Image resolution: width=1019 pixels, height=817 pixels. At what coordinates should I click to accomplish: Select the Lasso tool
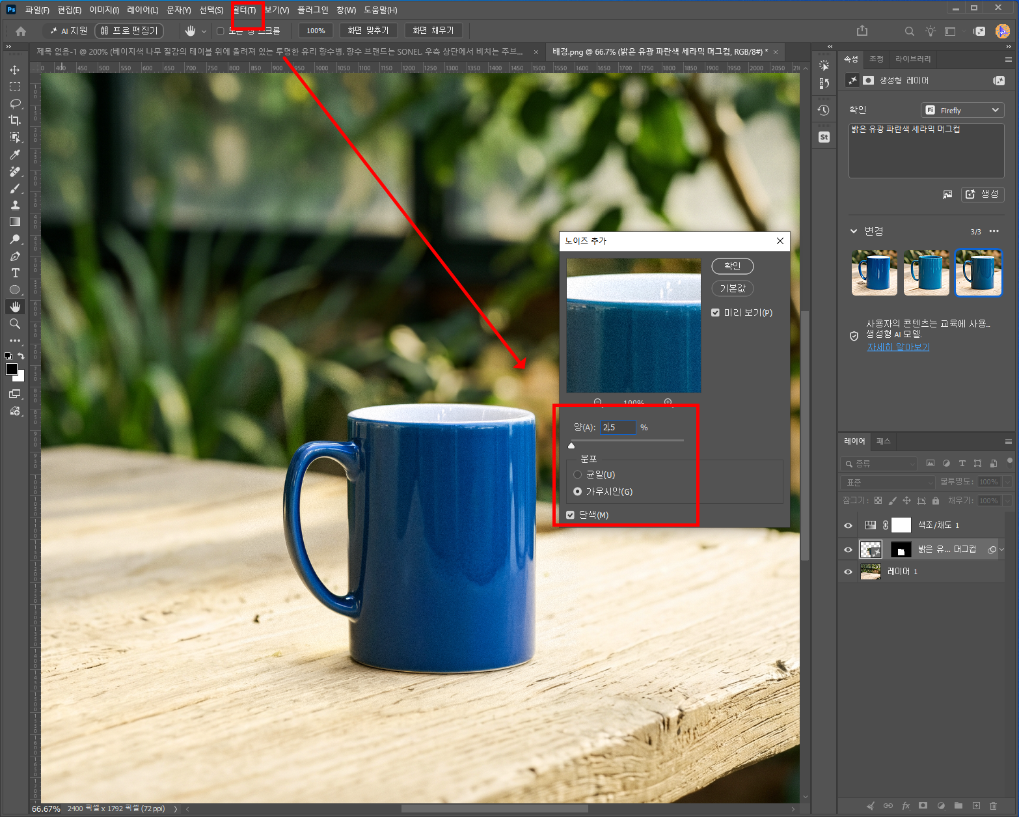[x=15, y=104]
